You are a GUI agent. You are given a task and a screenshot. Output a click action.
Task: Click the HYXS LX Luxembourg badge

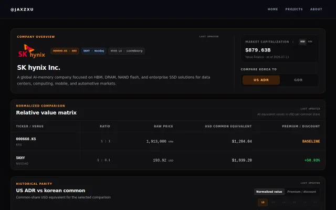pos(127,51)
